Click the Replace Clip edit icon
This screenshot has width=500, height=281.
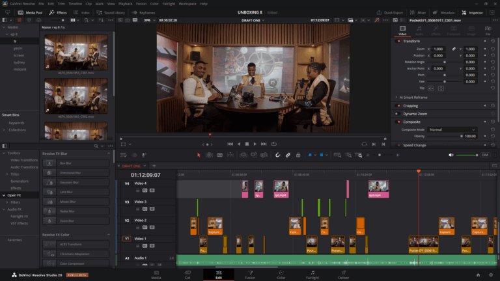click(264, 155)
